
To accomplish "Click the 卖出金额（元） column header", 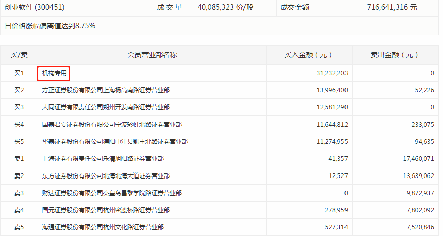I will pyautogui.click(x=395, y=55).
